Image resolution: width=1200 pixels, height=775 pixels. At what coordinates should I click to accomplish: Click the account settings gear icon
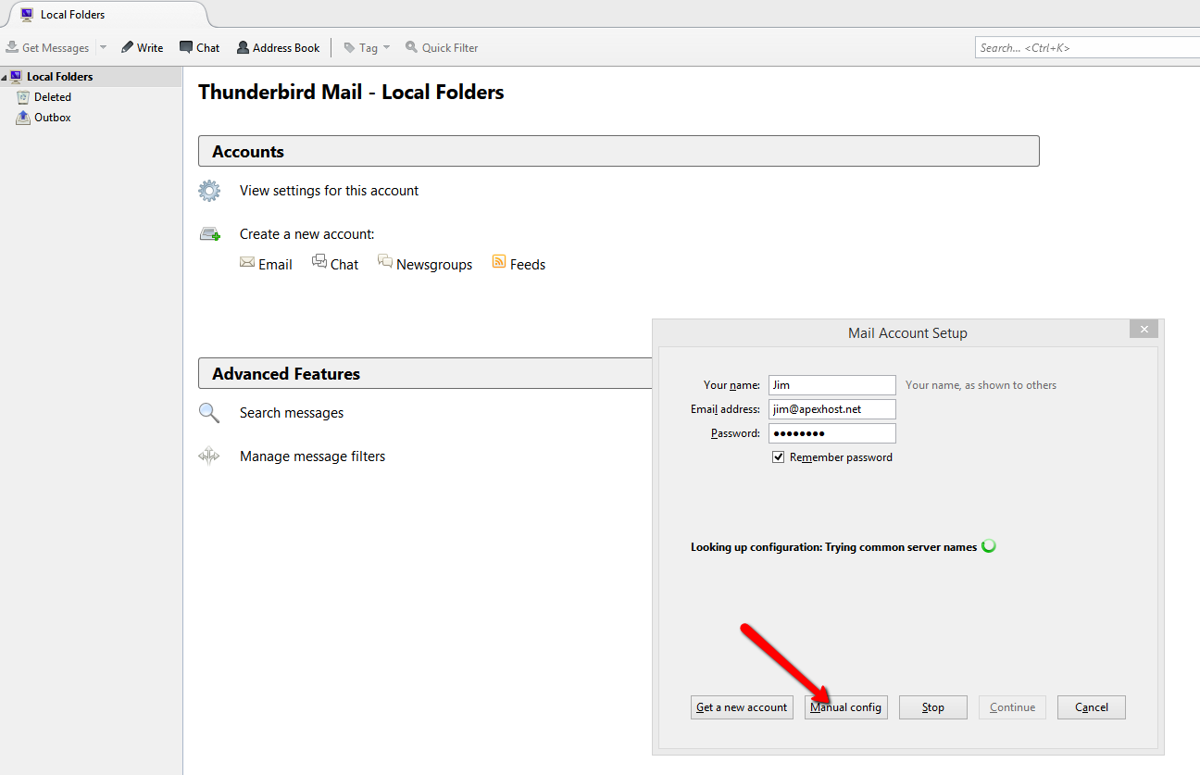click(209, 191)
